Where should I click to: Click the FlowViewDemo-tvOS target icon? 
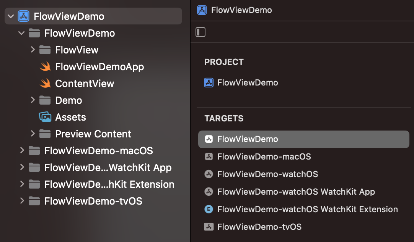[209, 227]
